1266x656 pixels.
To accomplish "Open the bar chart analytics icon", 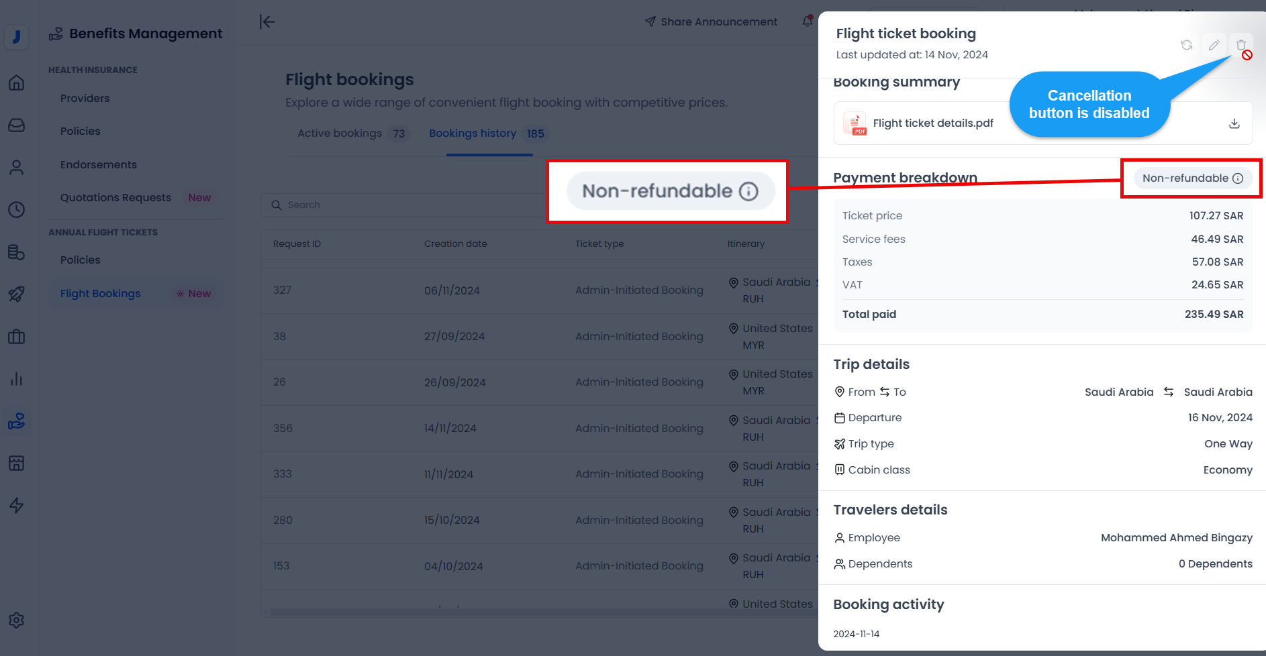I will pos(17,379).
